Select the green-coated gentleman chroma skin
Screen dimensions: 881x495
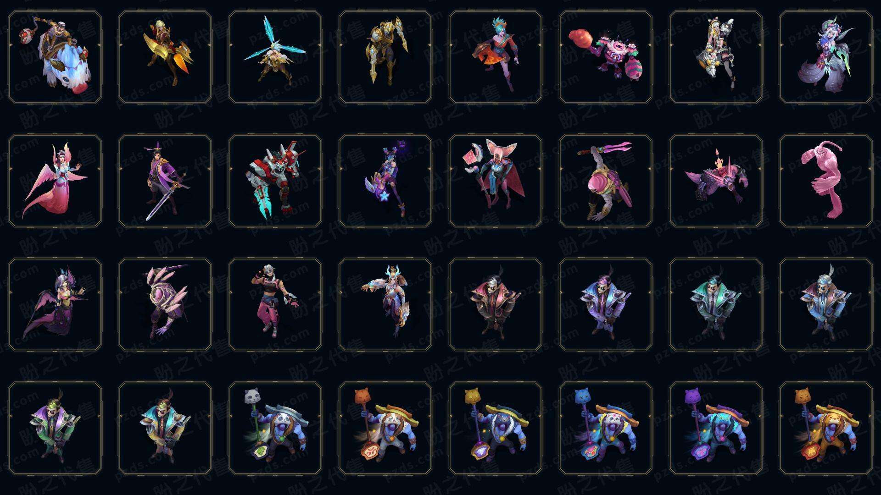[55, 428]
